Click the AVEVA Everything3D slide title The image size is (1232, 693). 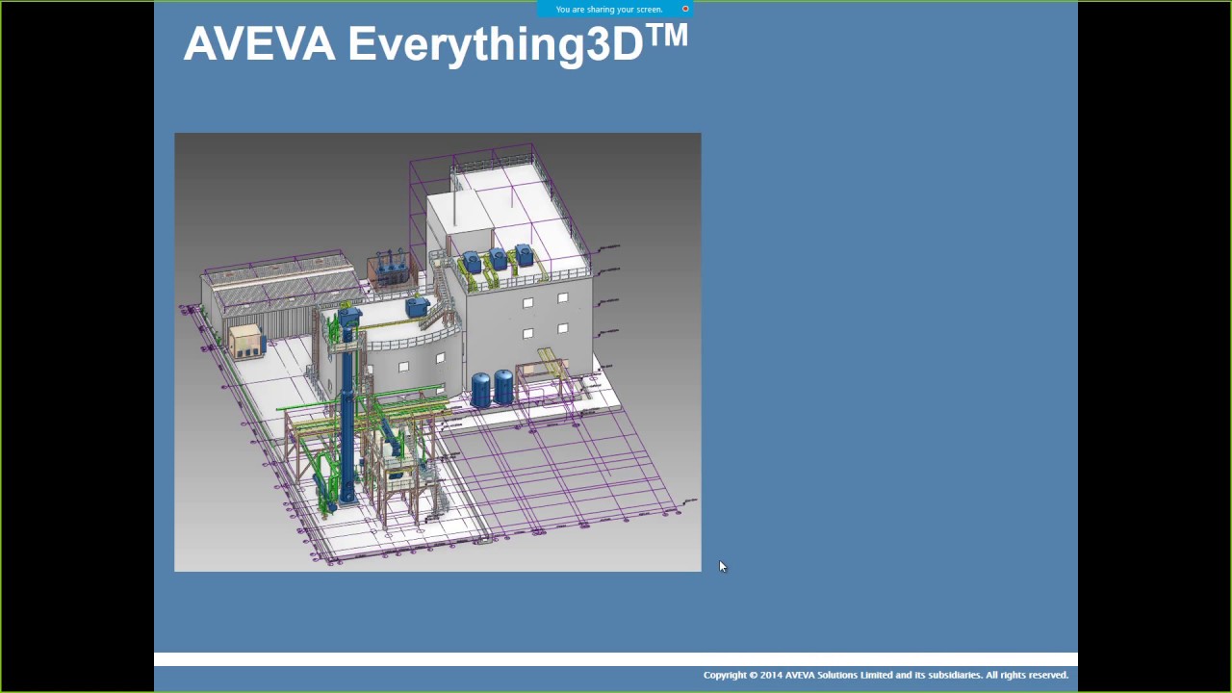coord(436,44)
